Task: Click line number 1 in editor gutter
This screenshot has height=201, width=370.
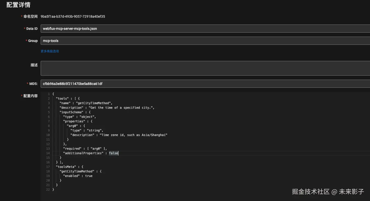Action: click(x=49, y=94)
